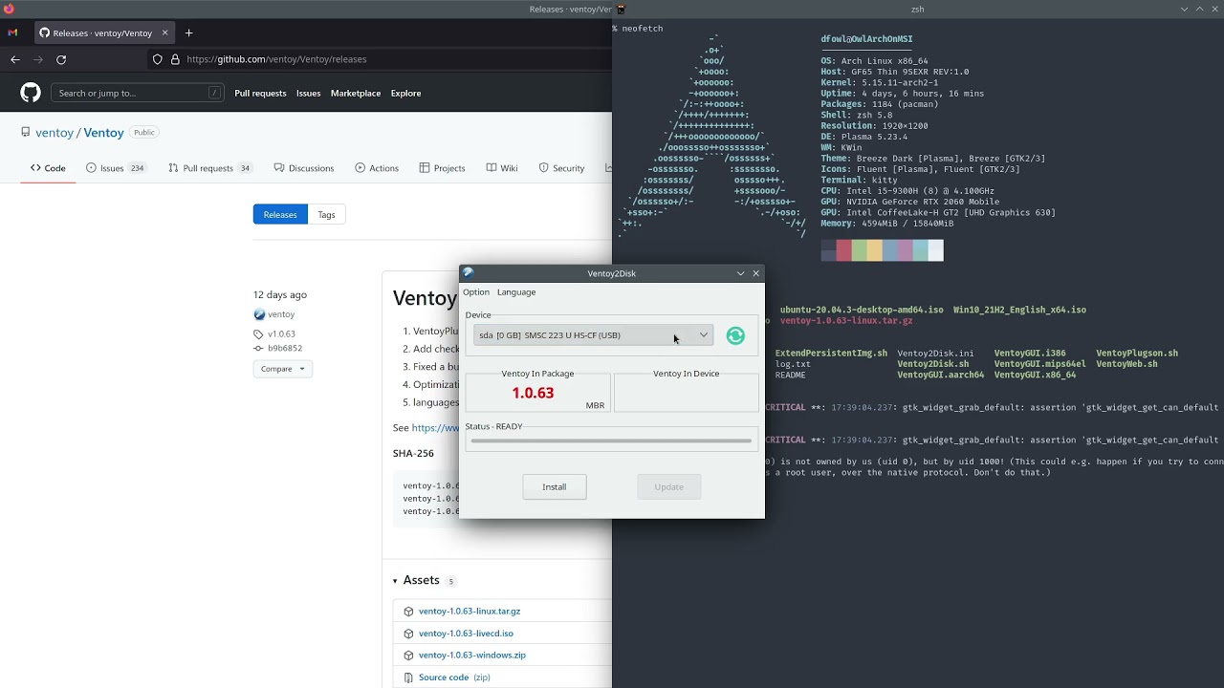Click the tag icon beside v1.0.63

(x=258, y=334)
